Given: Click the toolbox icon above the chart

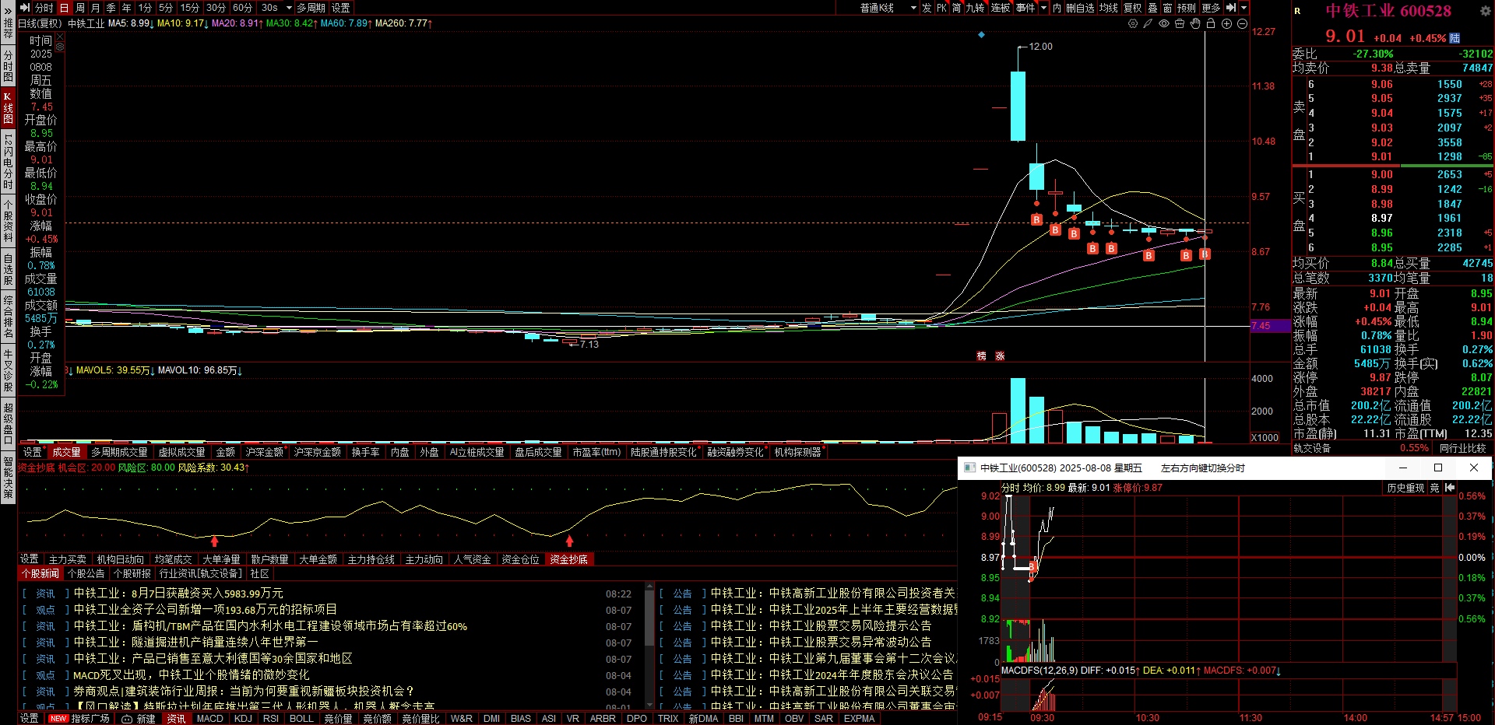Looking at the screenshot, I should [x=1180, y=24].
